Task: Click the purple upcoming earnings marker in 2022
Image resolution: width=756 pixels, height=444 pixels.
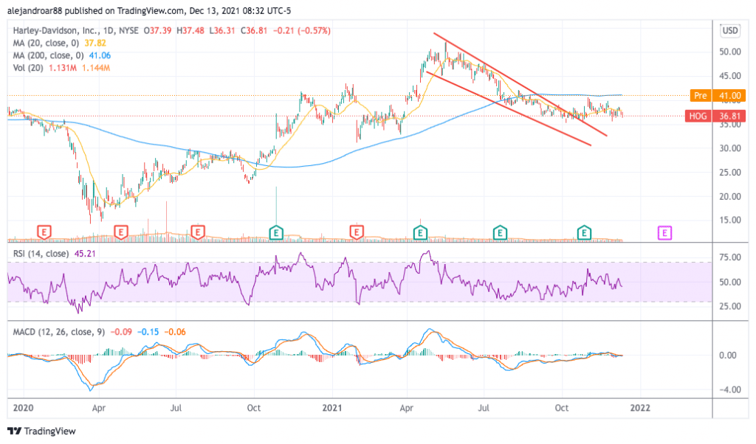Action: [665, 234]
